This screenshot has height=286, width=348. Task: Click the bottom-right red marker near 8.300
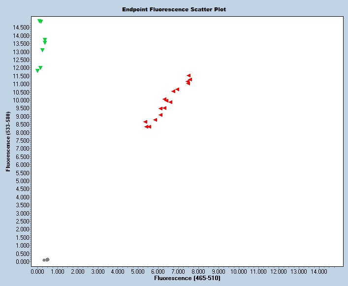point(149,127)
